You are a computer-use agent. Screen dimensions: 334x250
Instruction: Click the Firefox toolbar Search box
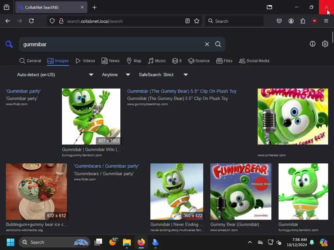234,21
